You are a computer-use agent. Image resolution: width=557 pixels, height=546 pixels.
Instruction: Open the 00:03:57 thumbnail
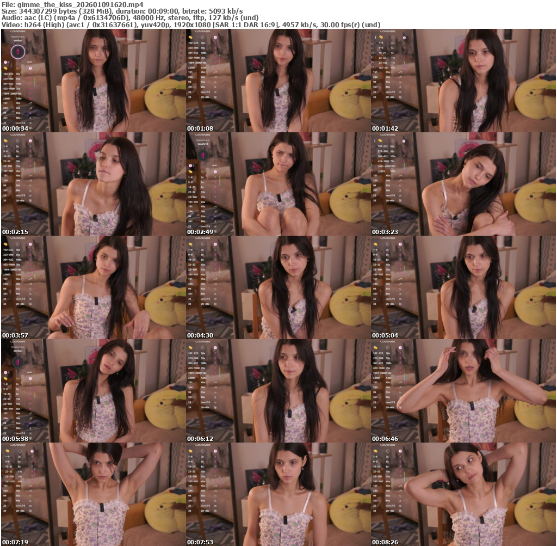pyautogui.click(x=93, y=287)
